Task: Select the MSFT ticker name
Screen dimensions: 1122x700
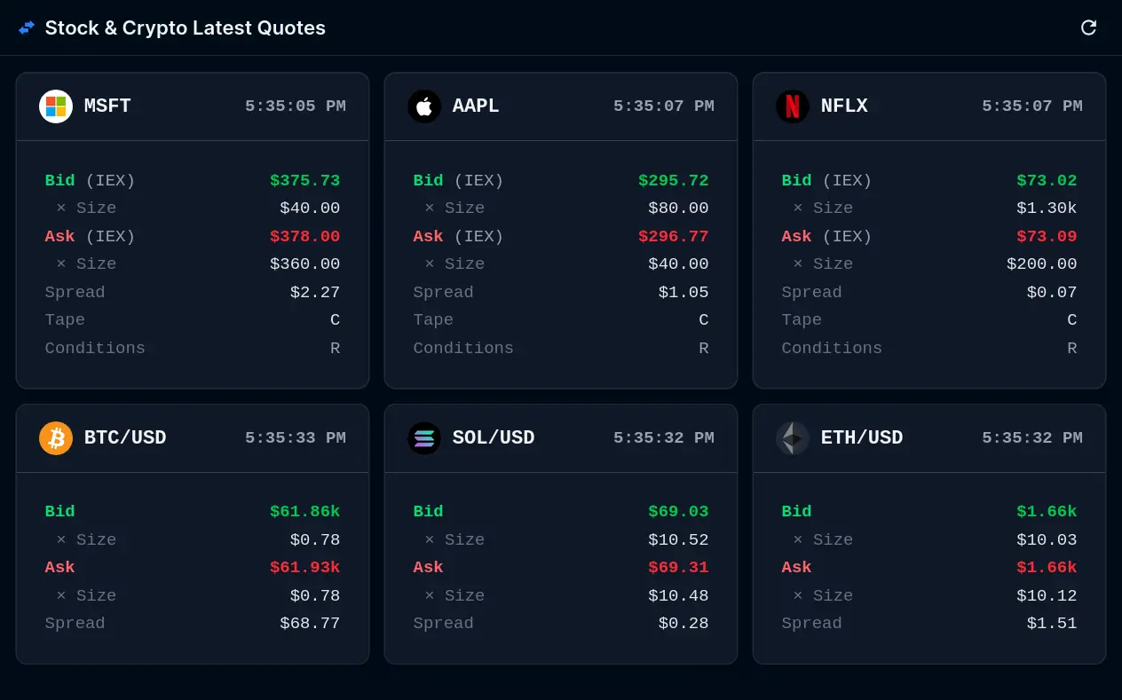Action: point(107,106)
